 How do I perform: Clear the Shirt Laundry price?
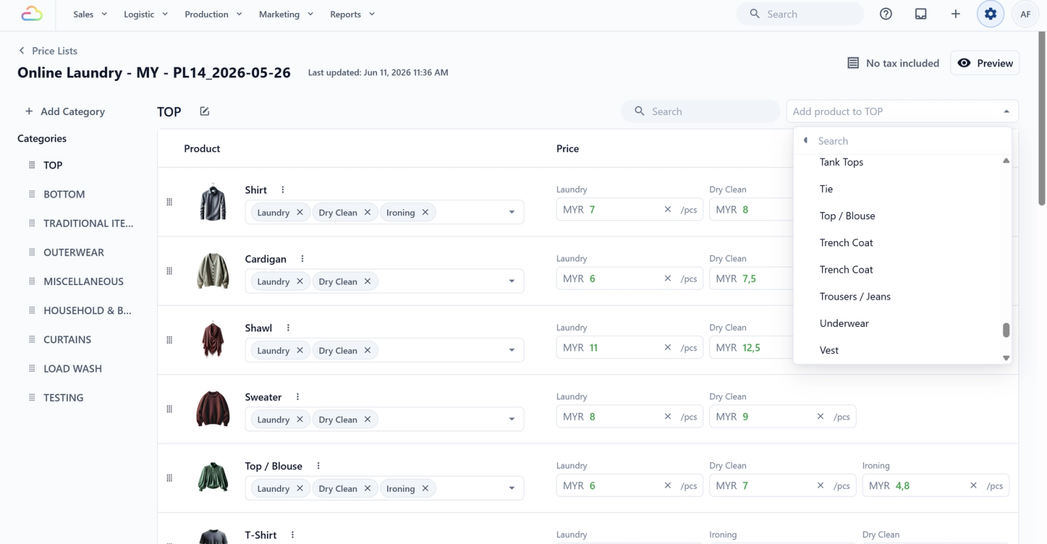coord(667,209)
